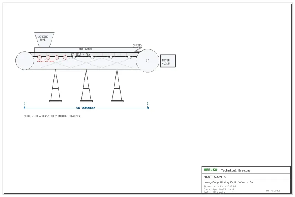Image resolution: width=295 pixels, height=197 pixels.
Task: Click the green MEELKO logo
Action: [x=211, y=170]
